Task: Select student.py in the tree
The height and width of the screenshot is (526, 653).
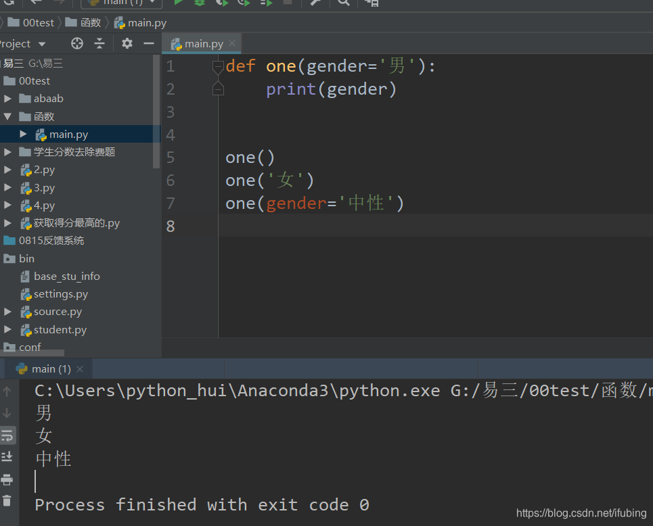Action: point(60,329)
